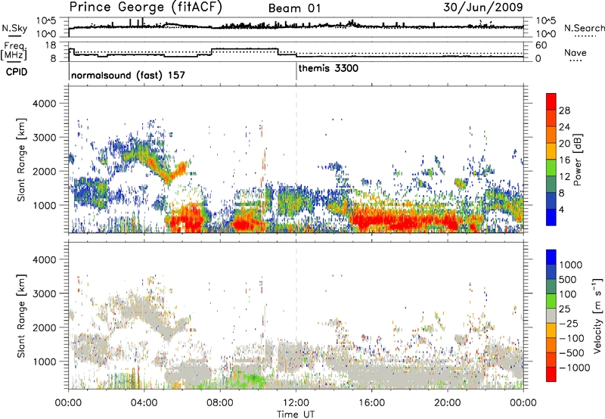Image resolution: width=605 pixels, height=419 pixels.
Task: Select the "20" Power colorbar tick label
Action: coord(564,144)
